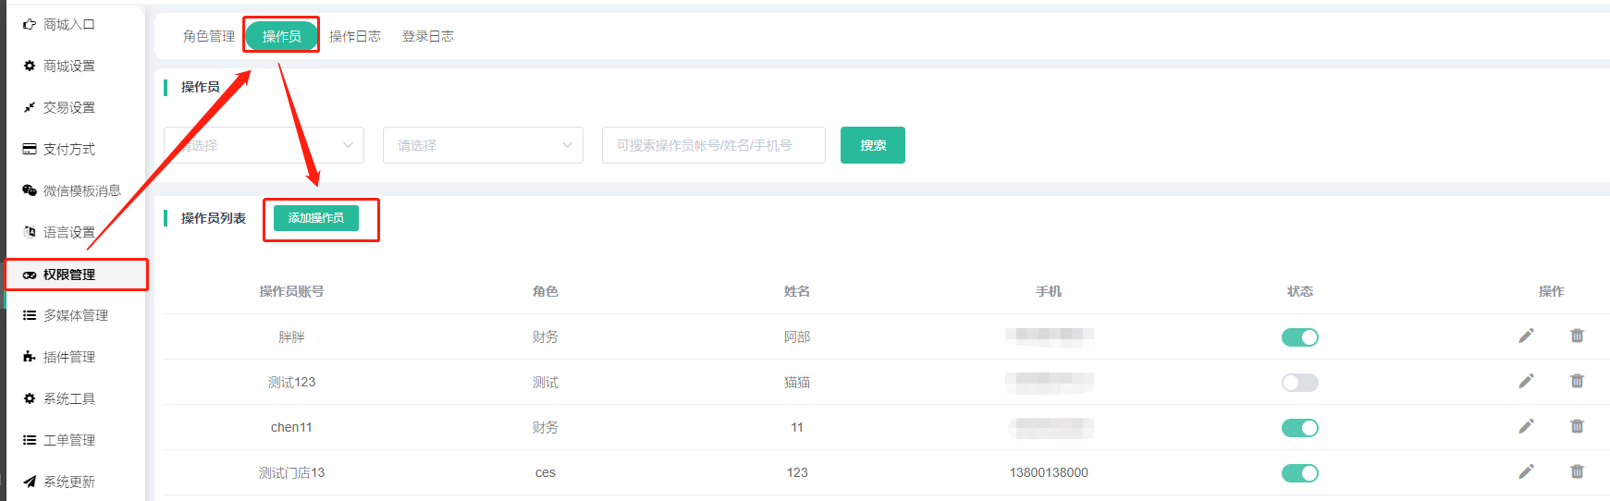This screenshot has height=501, width=1610.
Task: Click the icon beside 权限管理
Action: point(30,275)
